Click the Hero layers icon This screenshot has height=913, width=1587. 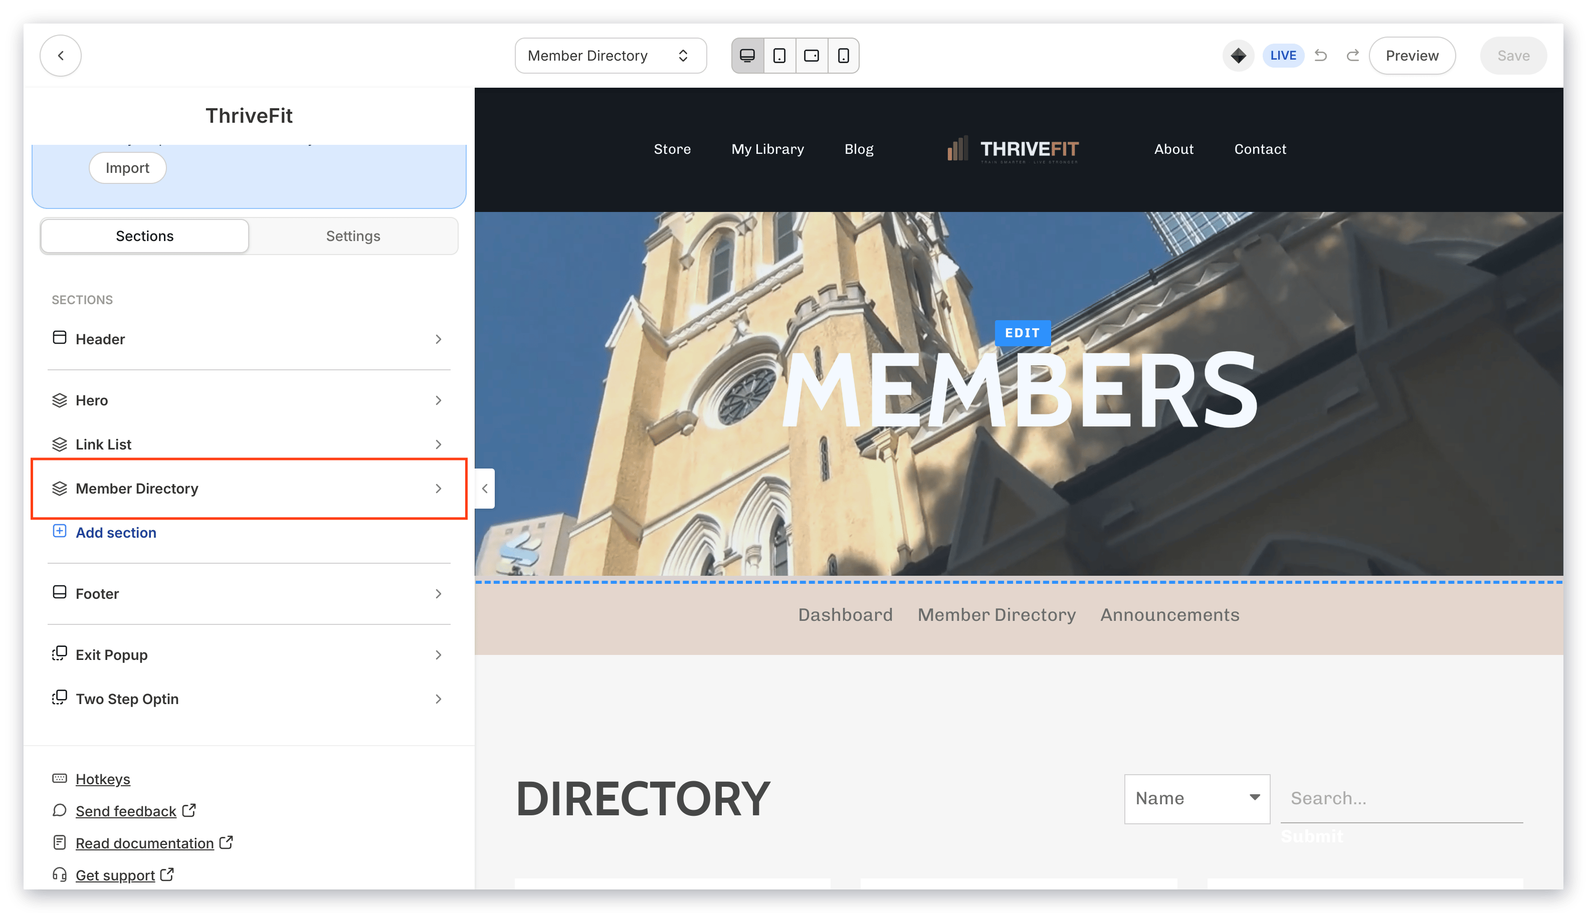(60, 400)
